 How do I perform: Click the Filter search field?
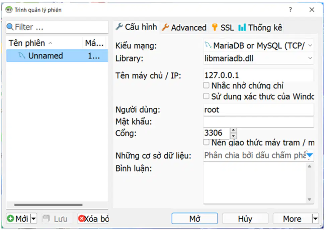click(57, 27)
